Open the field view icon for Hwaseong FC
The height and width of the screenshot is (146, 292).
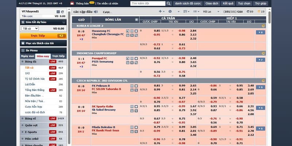pos(132,31)
